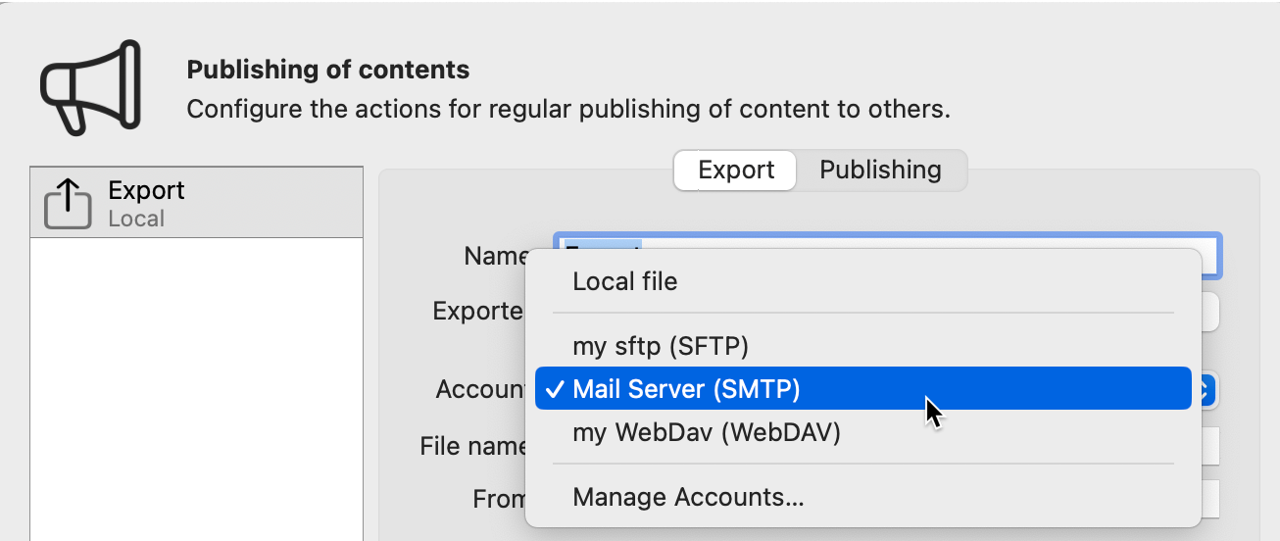Click the megaphone publishing icon
The height and width of the screenshot is (541, 1280).
tap(90, 87)
